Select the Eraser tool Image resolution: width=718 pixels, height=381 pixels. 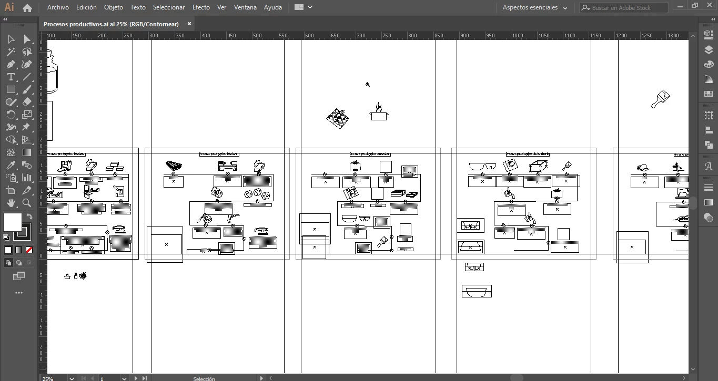coord(27,102)
